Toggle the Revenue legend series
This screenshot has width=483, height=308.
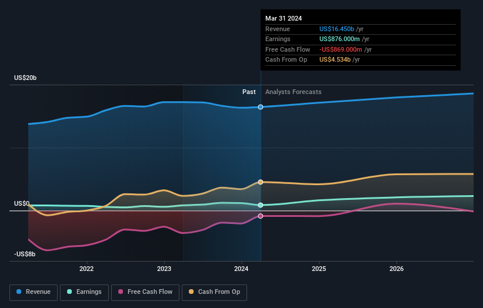34,292
